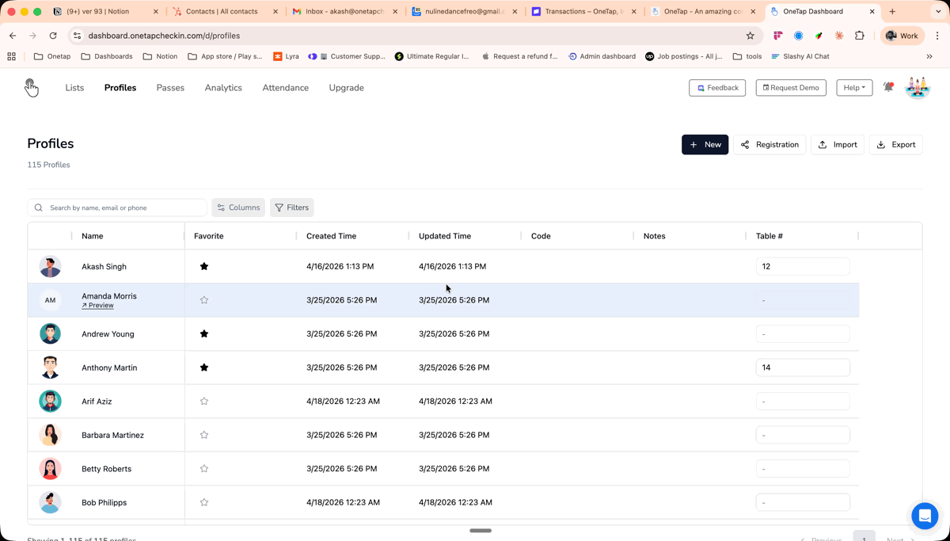Open the Chrome three-dot menu
The height and width of the screenshot is (541, 950).
(937, 36)
